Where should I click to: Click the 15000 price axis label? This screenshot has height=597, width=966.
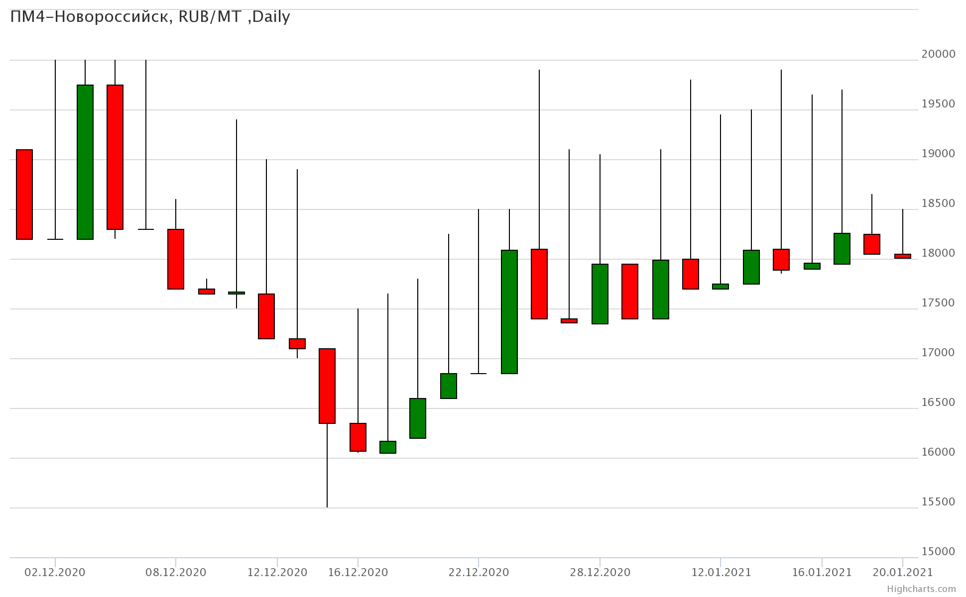pyautogui.click(x=938, y=551)
